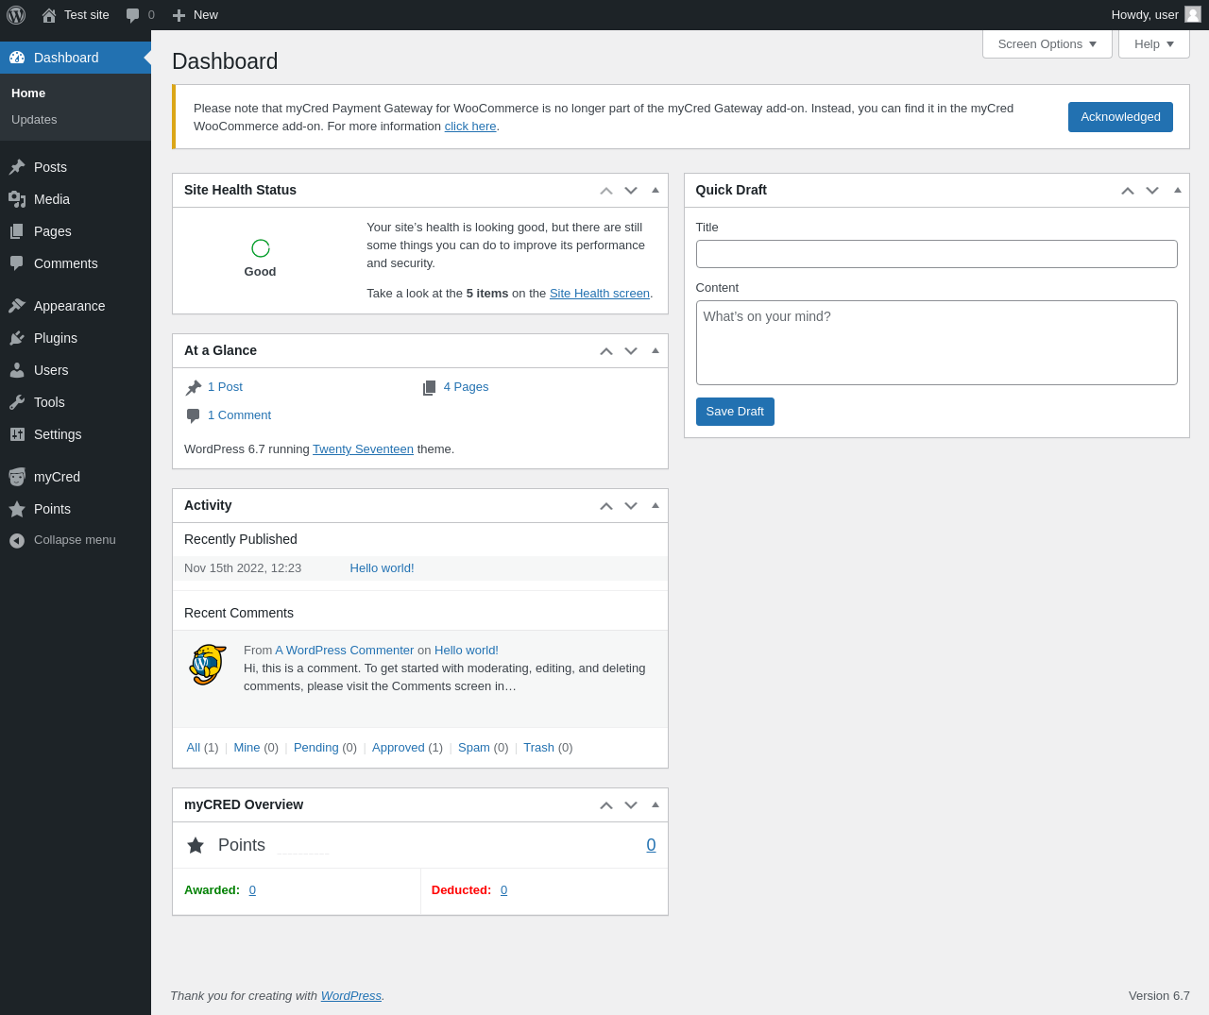The image size is (1209, 1015).
Task: Open the Help dropdown tab
Action: tap(1154, 44)
